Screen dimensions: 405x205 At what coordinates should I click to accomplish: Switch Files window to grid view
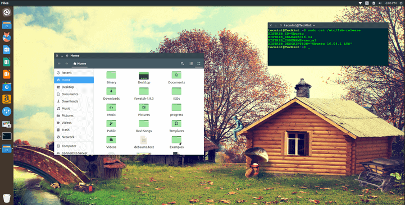[x=199, y=64]
